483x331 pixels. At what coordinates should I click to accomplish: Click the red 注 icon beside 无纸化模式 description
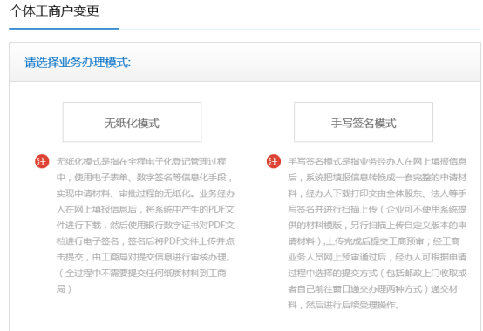point(42,161)
